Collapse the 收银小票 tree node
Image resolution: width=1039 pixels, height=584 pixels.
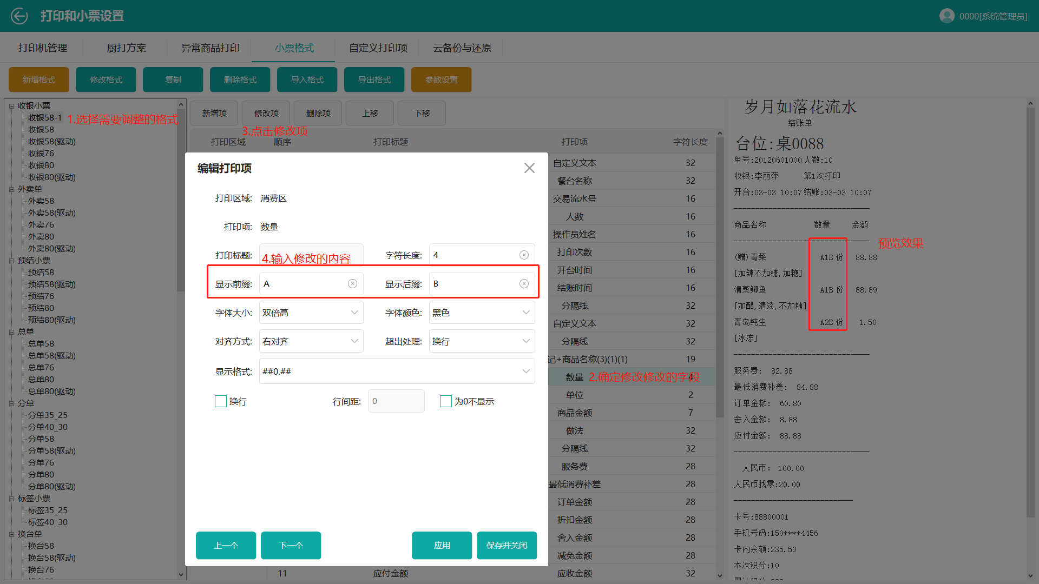pos(11,106)
